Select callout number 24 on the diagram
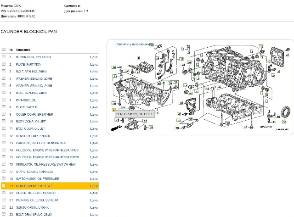 click(183, 65)
